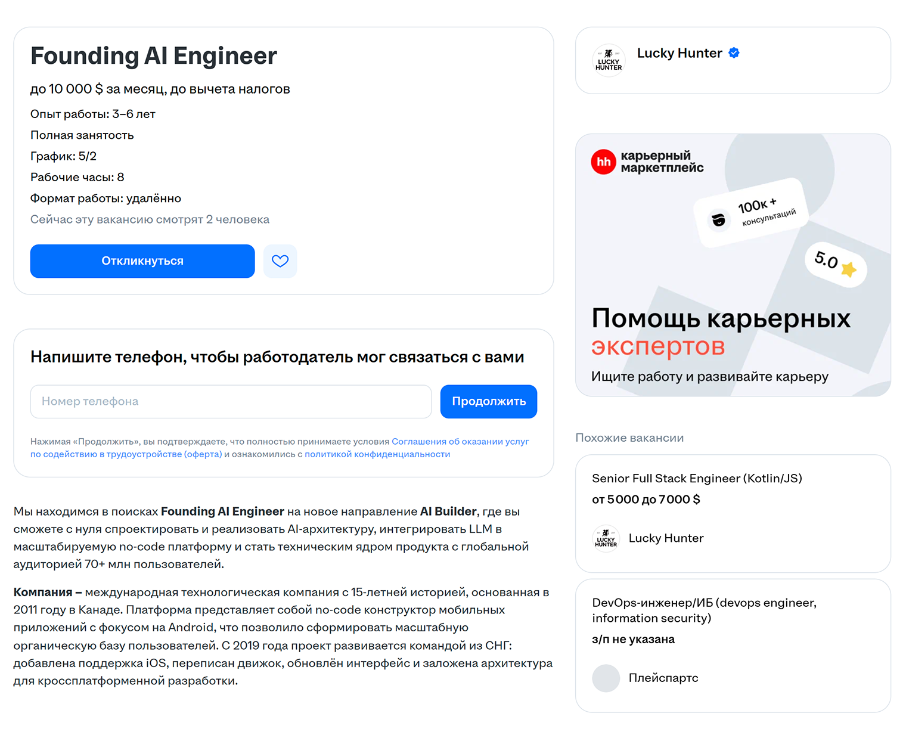Click the verified checkmark badge next to Lucky Hunter
Image resolution: width=906 pixels, height=738 pixels.
734,53
